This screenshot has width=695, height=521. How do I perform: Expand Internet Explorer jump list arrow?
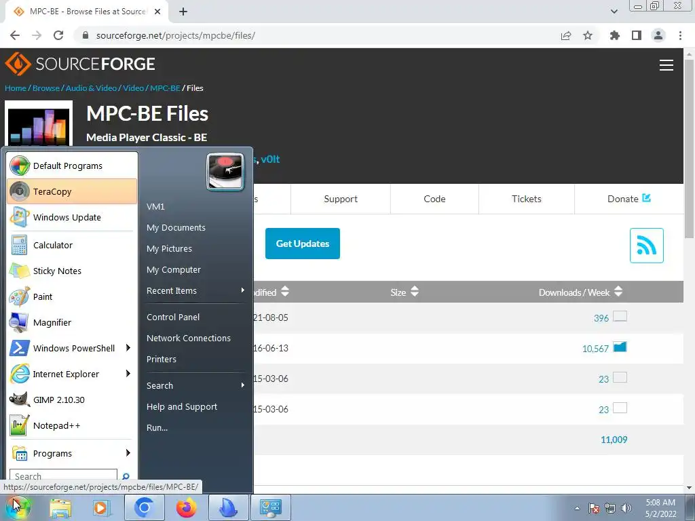pyautogui.click(x=128, y=374)
